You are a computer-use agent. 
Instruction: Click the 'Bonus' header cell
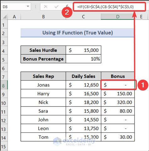118,76
